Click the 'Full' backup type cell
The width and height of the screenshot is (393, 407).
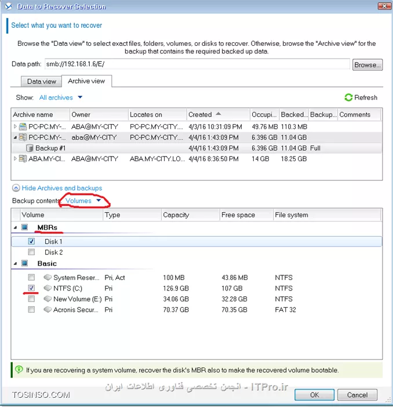click(315, 148)
